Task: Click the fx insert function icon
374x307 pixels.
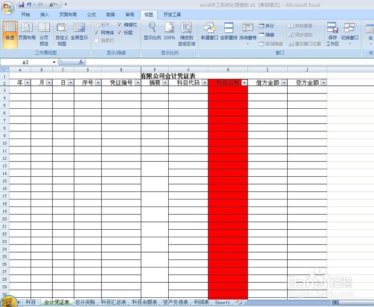Action: point(81,62)
